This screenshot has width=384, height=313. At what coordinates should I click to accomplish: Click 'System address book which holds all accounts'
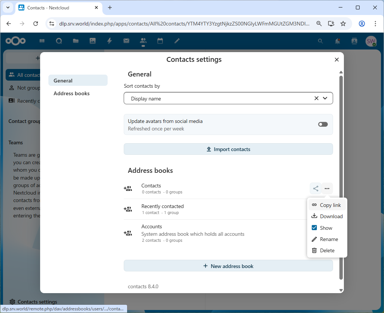pos(193,234)
